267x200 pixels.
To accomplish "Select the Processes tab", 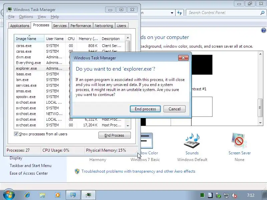I will click(41, 25).
